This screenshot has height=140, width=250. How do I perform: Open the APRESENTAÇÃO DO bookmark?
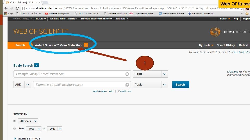[29, 14]
